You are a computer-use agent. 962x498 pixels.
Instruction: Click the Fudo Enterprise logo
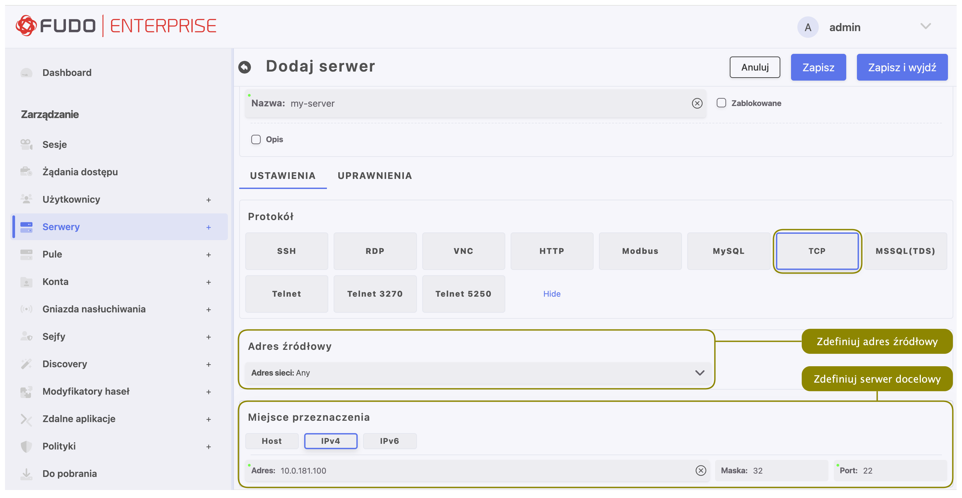(x=116, y=26)
